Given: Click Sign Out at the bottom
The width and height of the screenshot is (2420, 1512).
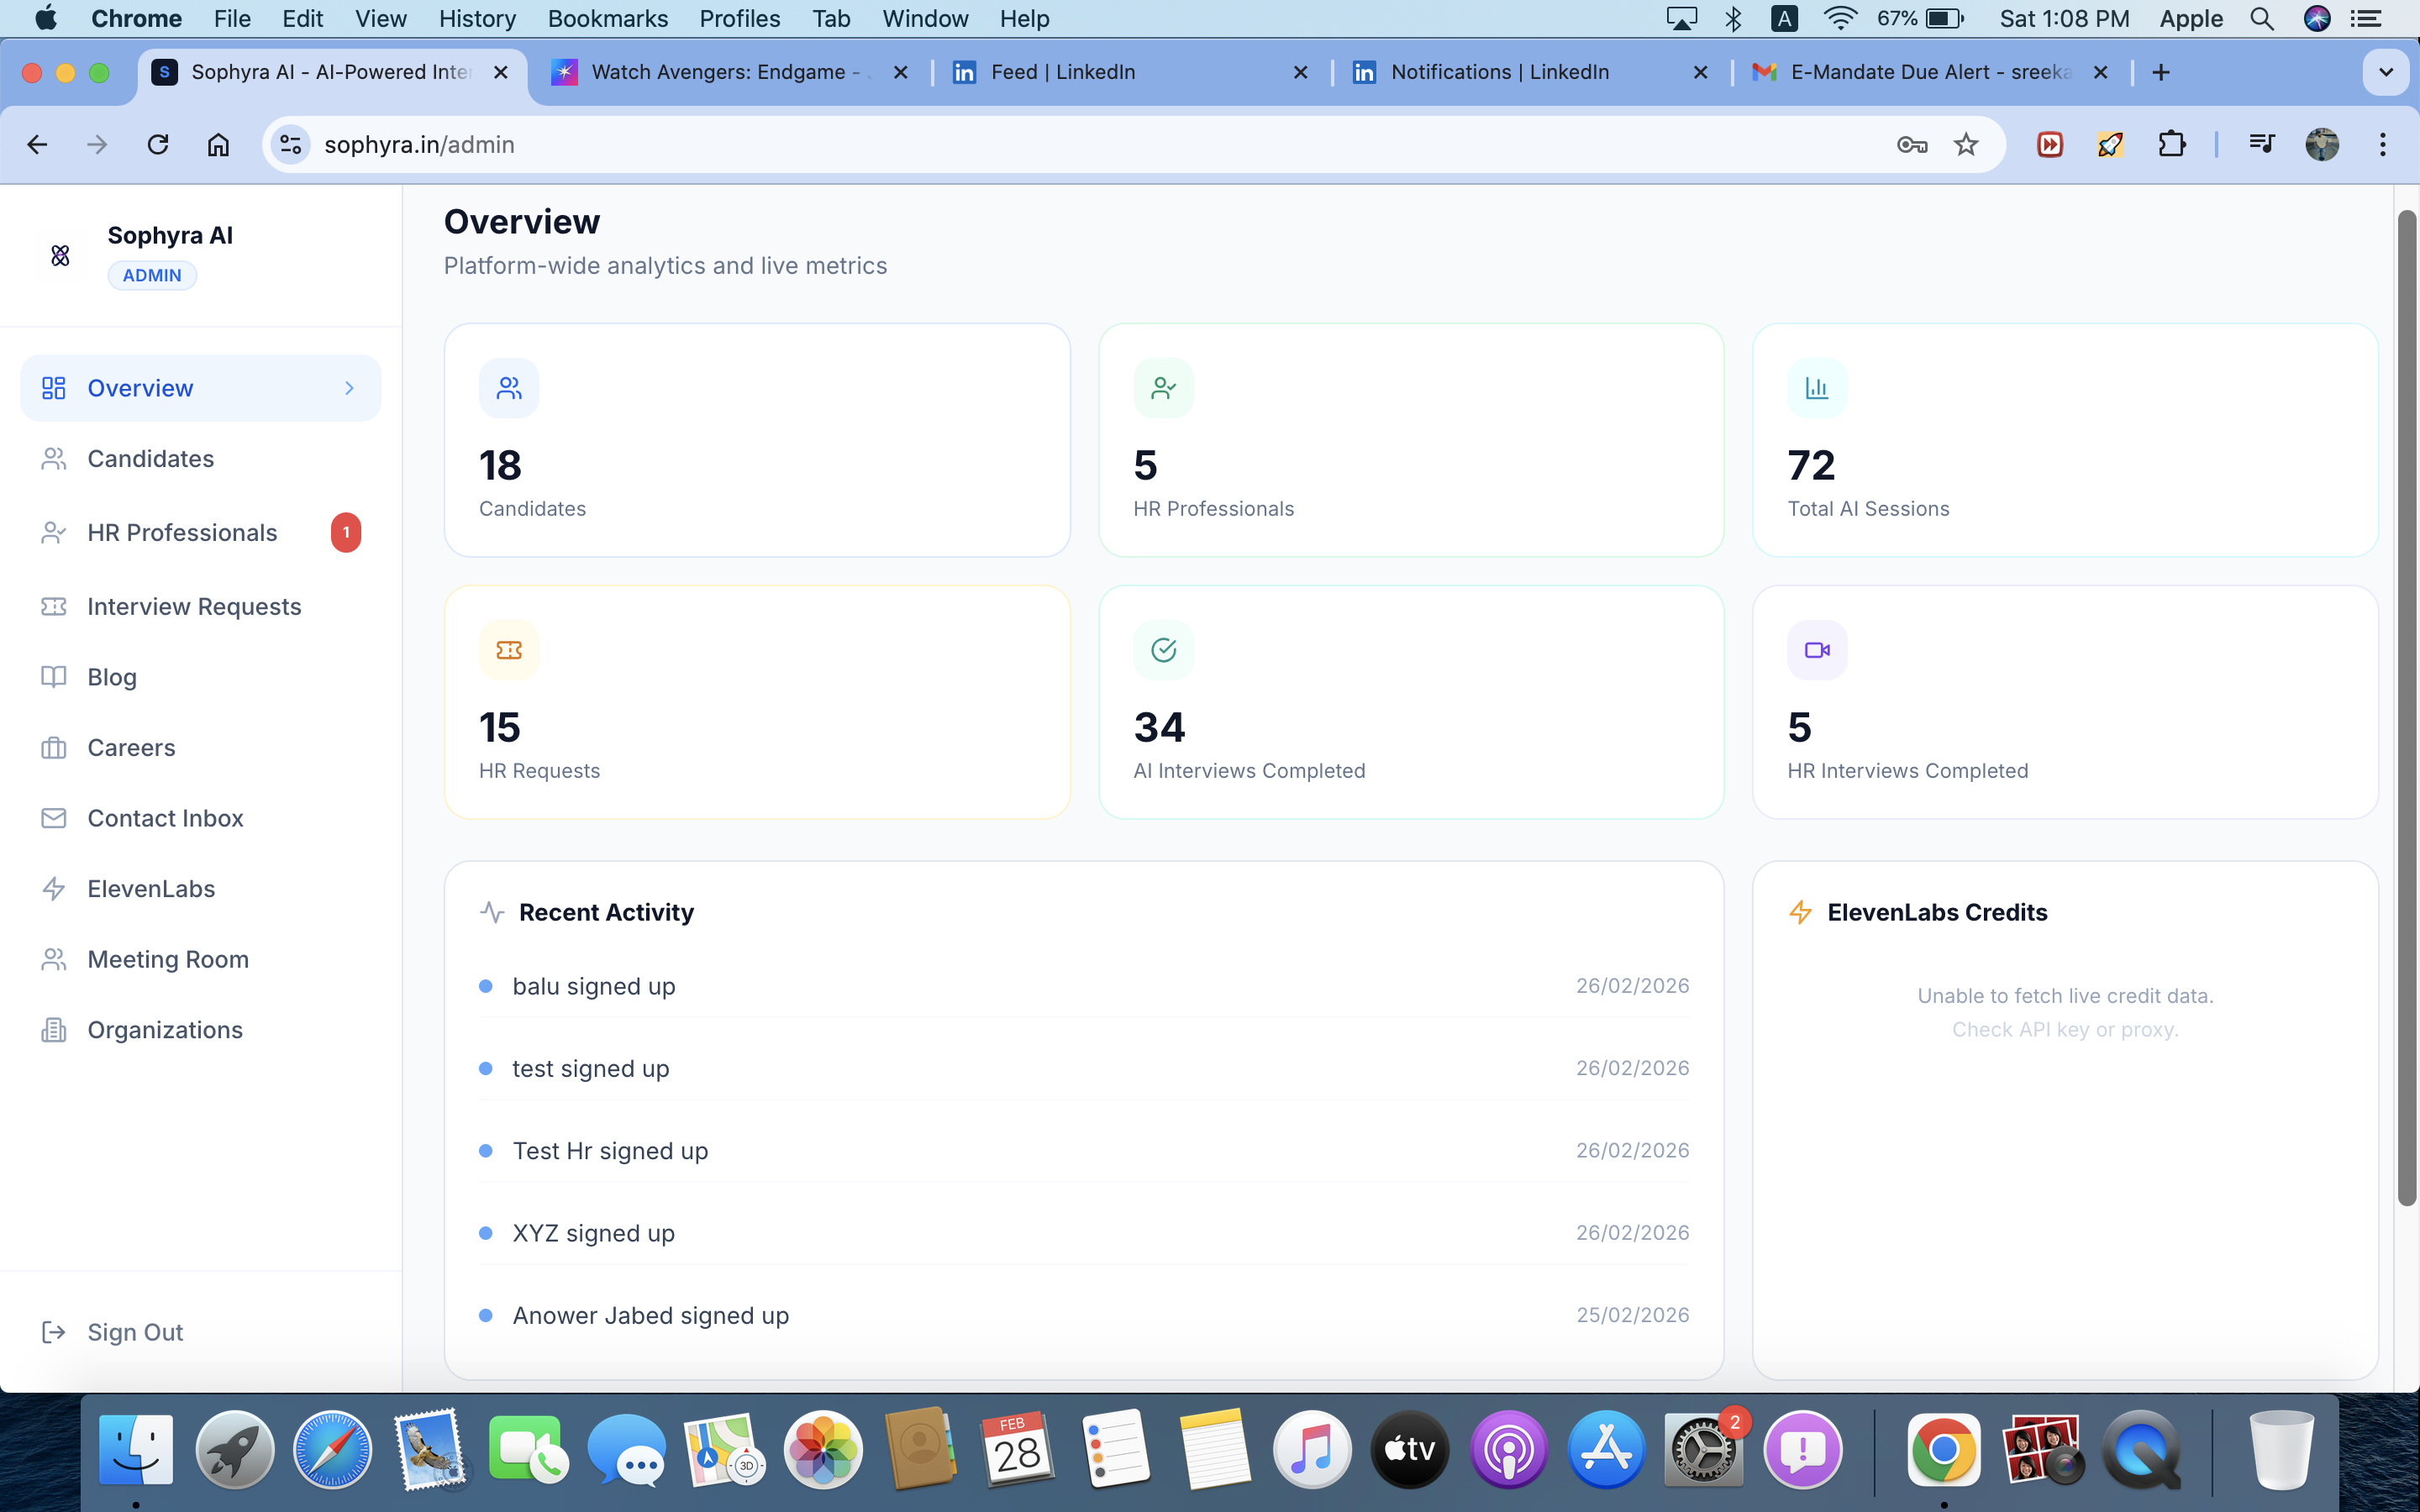Looking at the screenshot, I should (x=134, y=1331).
